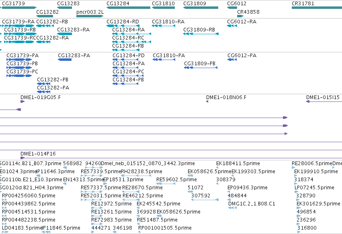
Task: Select transcript CG13284-RD
Action: [x=123, y=26]
